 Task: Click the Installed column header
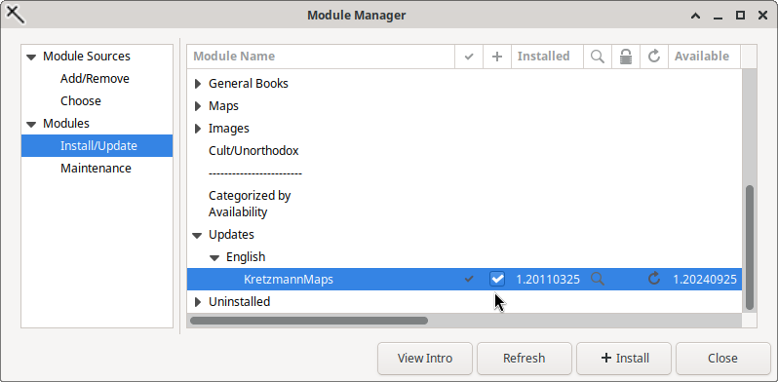tap(547, 57)
